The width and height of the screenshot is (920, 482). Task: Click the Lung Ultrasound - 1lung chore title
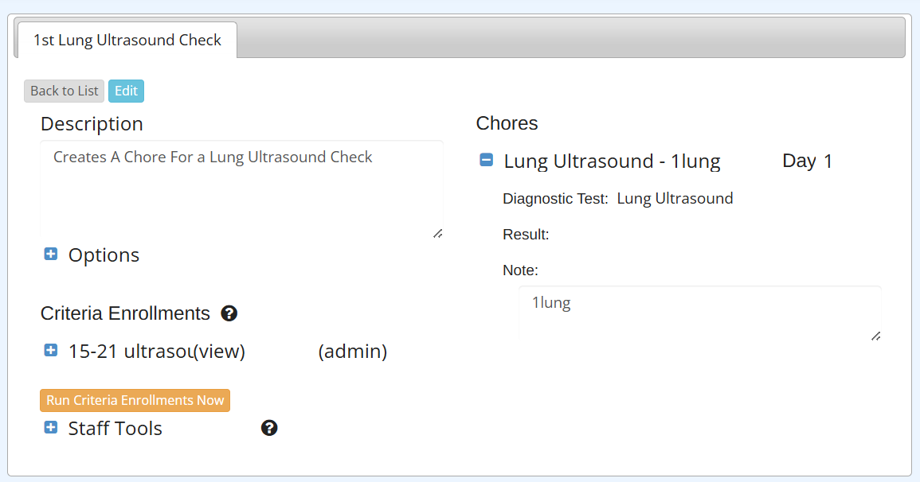[612, 161]
